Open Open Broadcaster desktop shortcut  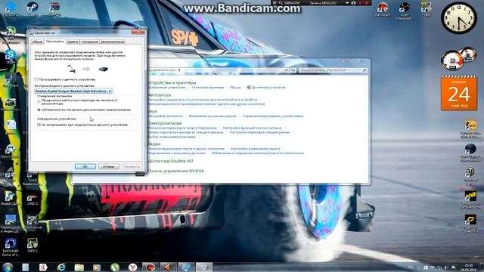[403, 10]
